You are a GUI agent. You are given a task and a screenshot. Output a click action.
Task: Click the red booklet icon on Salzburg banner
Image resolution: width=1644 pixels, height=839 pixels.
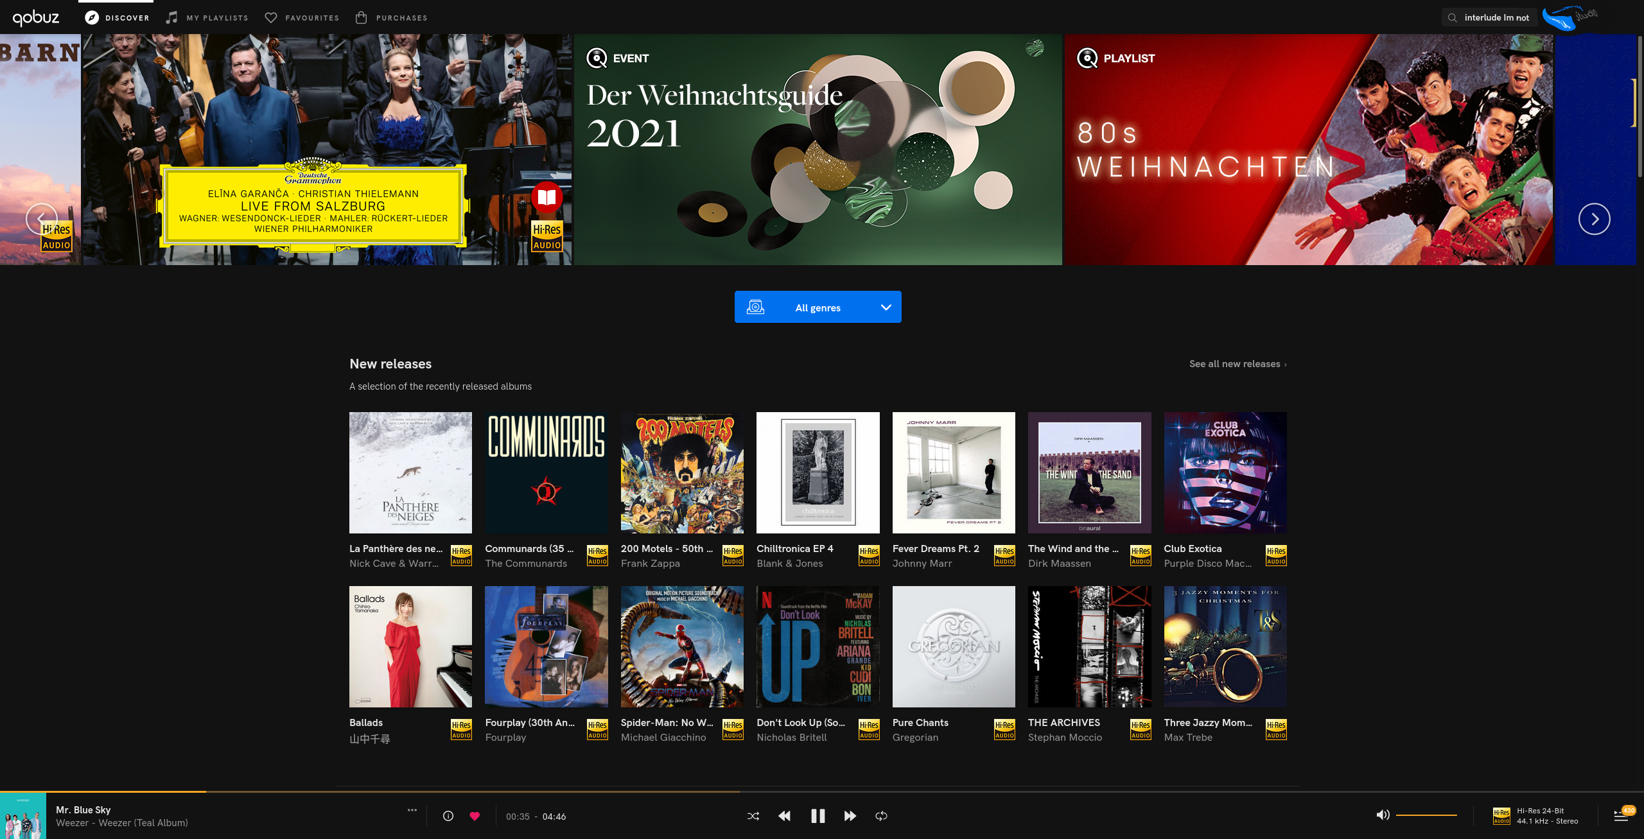547,197
